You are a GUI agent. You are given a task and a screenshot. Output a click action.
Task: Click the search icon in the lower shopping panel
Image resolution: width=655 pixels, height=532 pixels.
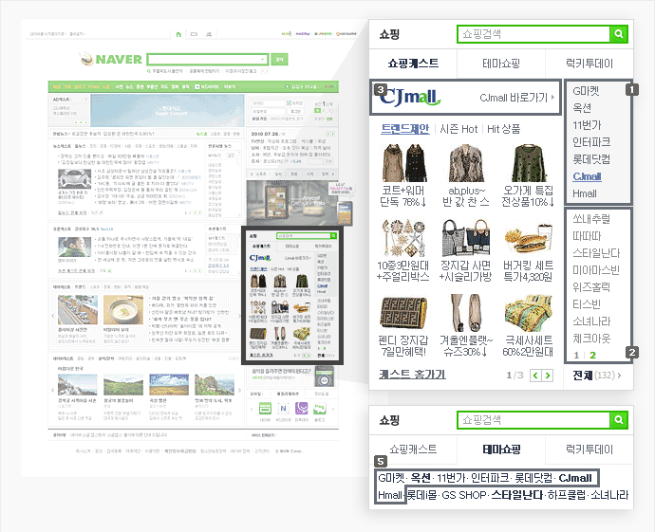619,419
